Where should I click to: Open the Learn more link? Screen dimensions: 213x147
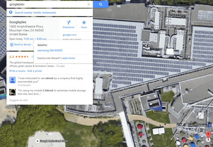pyautogui.click(x=68, y=58)
